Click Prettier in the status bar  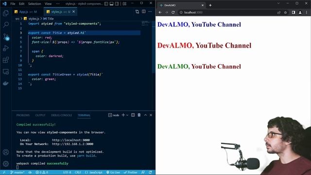[131, 172]
